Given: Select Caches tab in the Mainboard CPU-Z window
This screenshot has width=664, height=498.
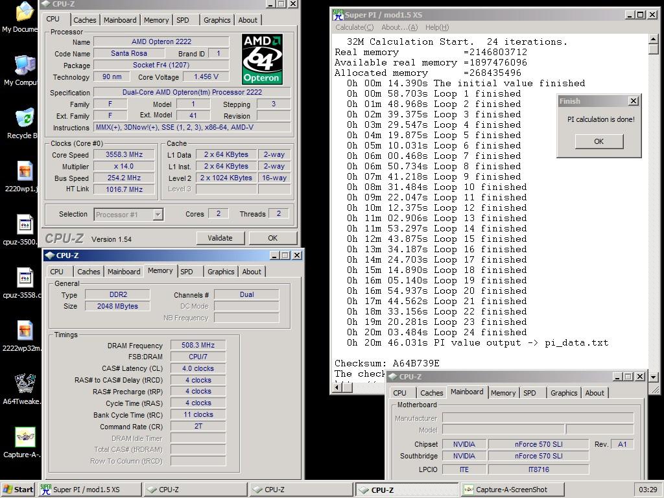Looking at the screenshot, I should coord(431,392).
